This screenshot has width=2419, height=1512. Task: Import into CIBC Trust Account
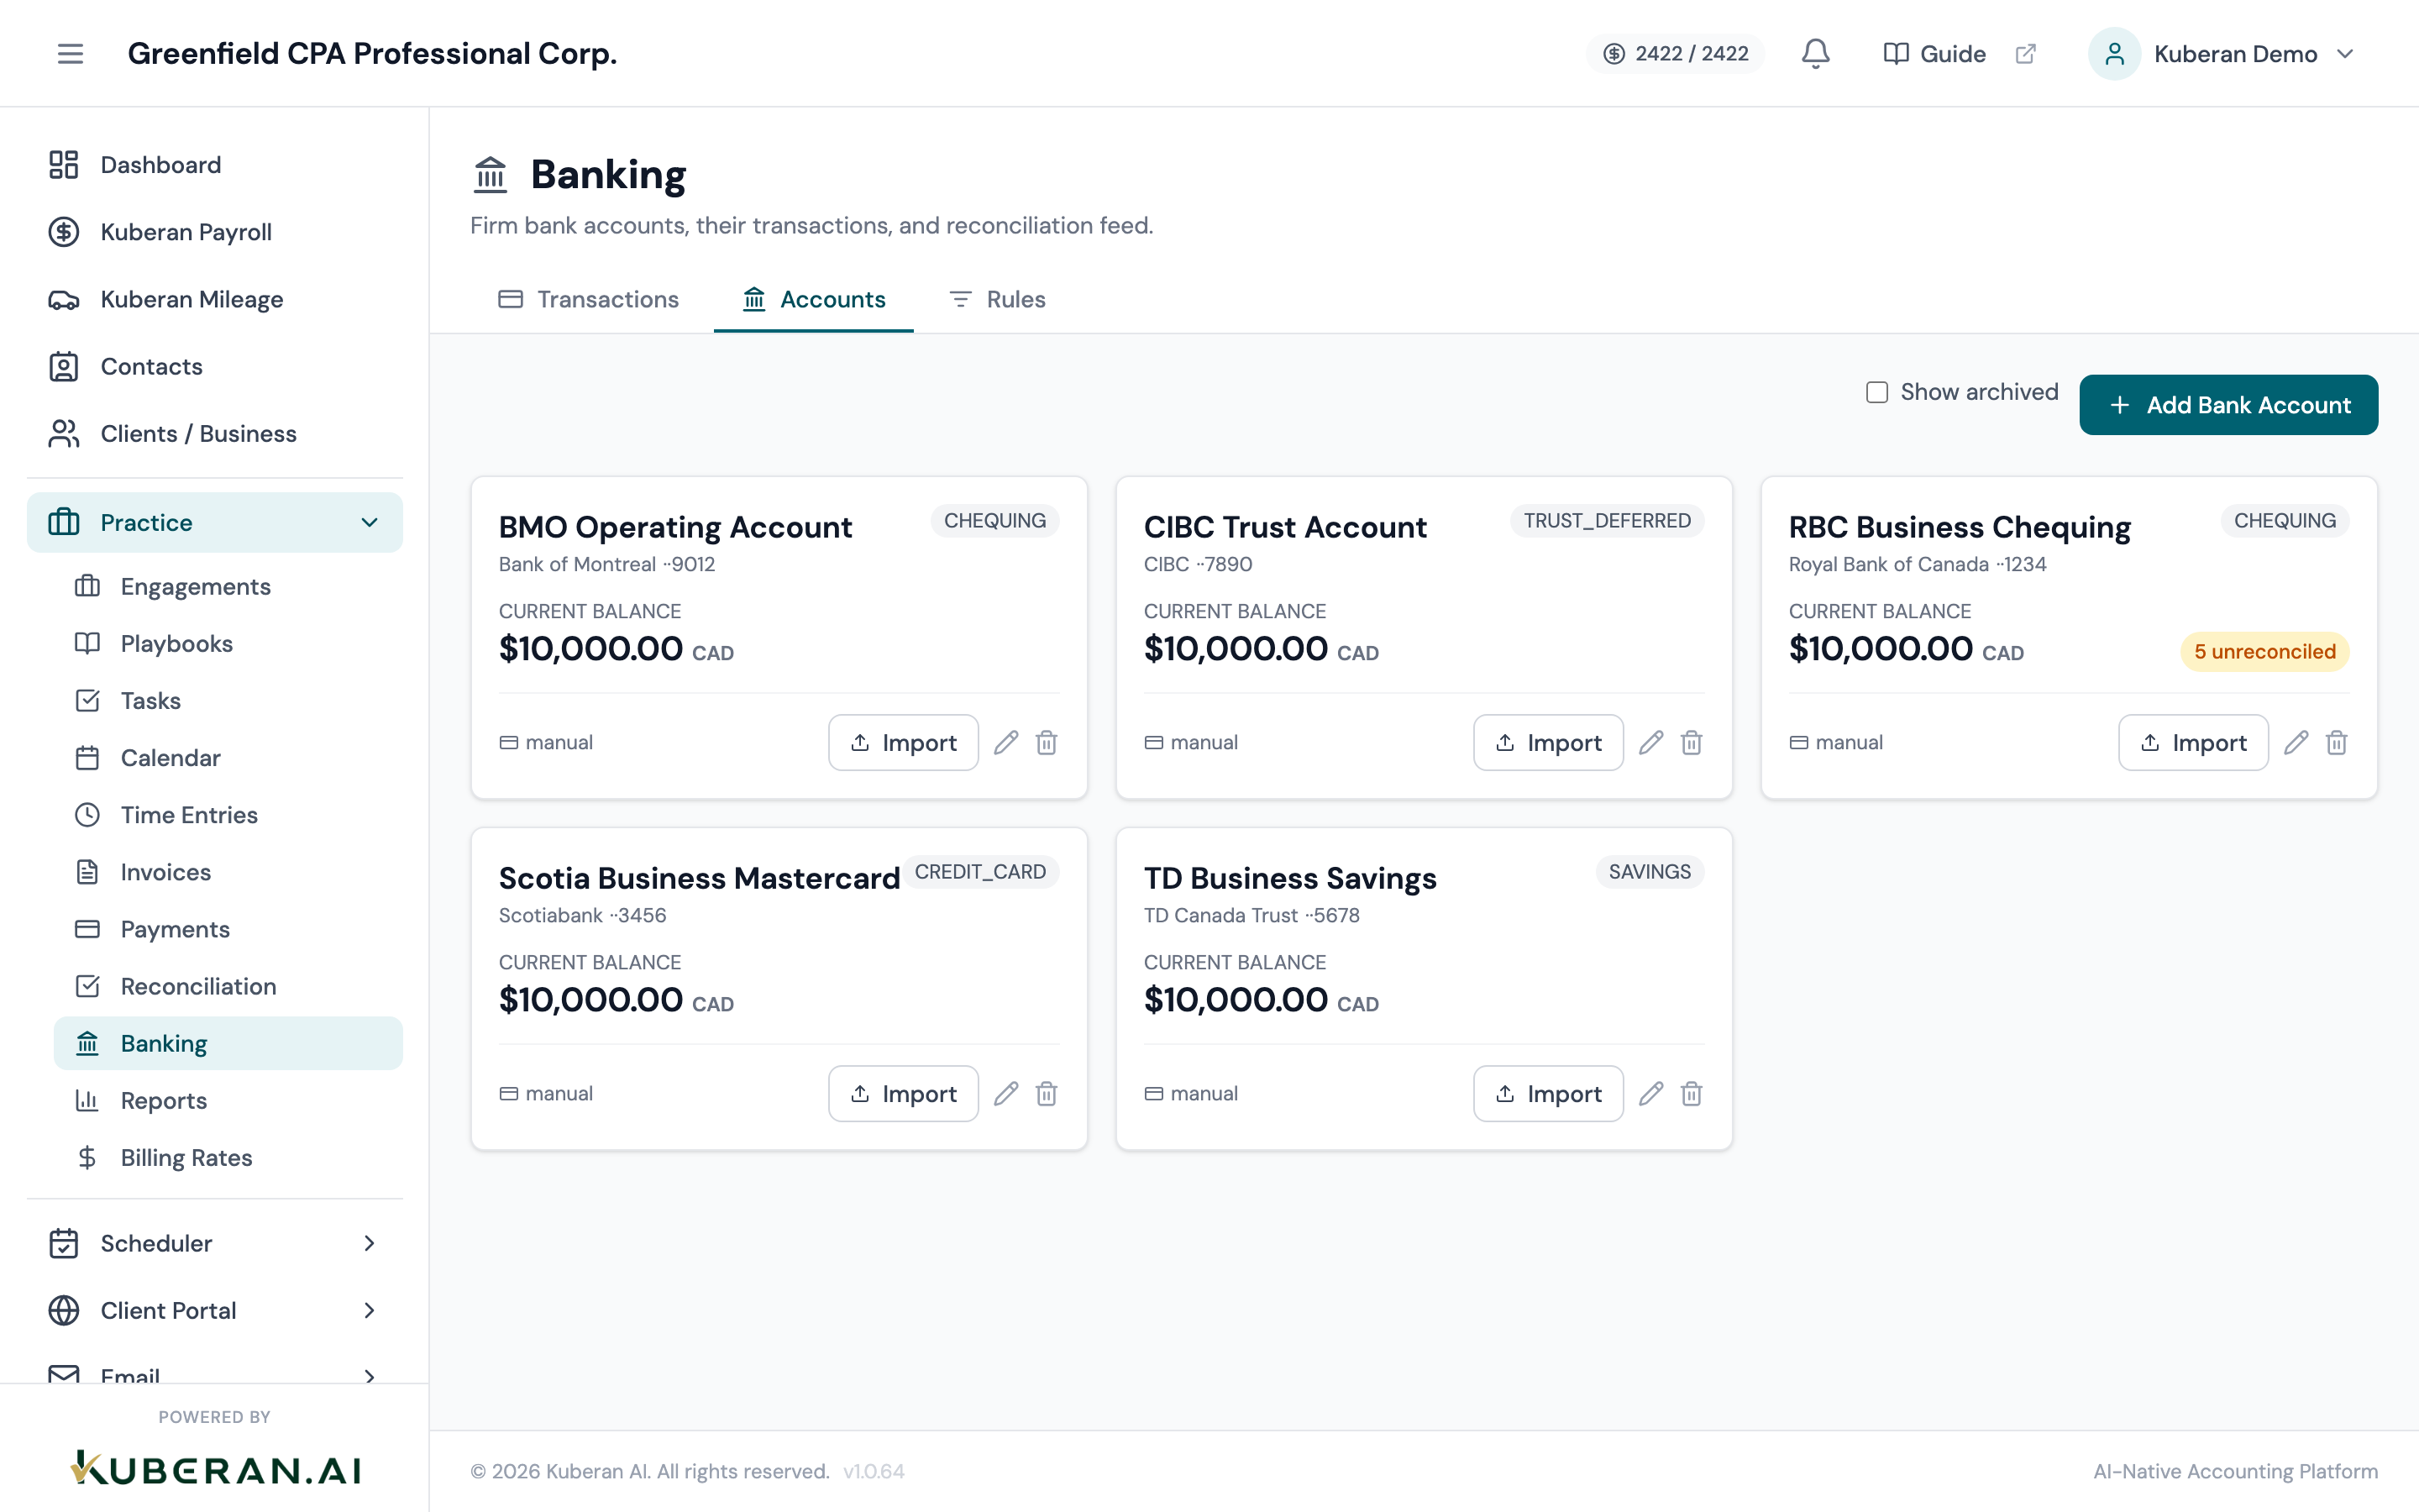(x=1547, y=742)
